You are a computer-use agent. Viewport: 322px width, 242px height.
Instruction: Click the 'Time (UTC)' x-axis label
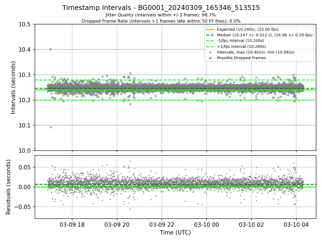[175, 233]
